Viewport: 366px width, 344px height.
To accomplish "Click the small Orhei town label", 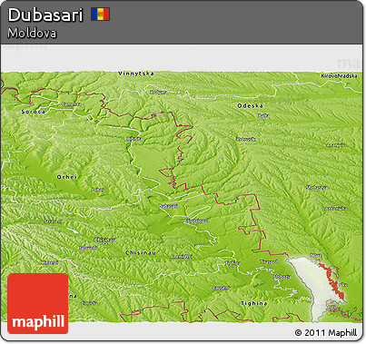I will 98,190.
